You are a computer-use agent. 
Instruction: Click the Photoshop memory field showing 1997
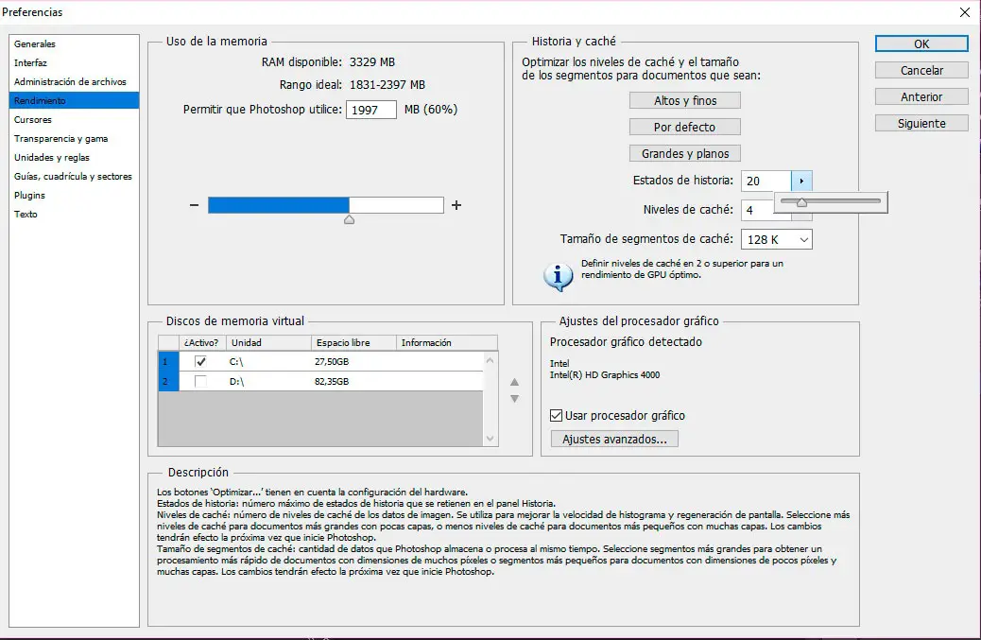pos(371,110)
